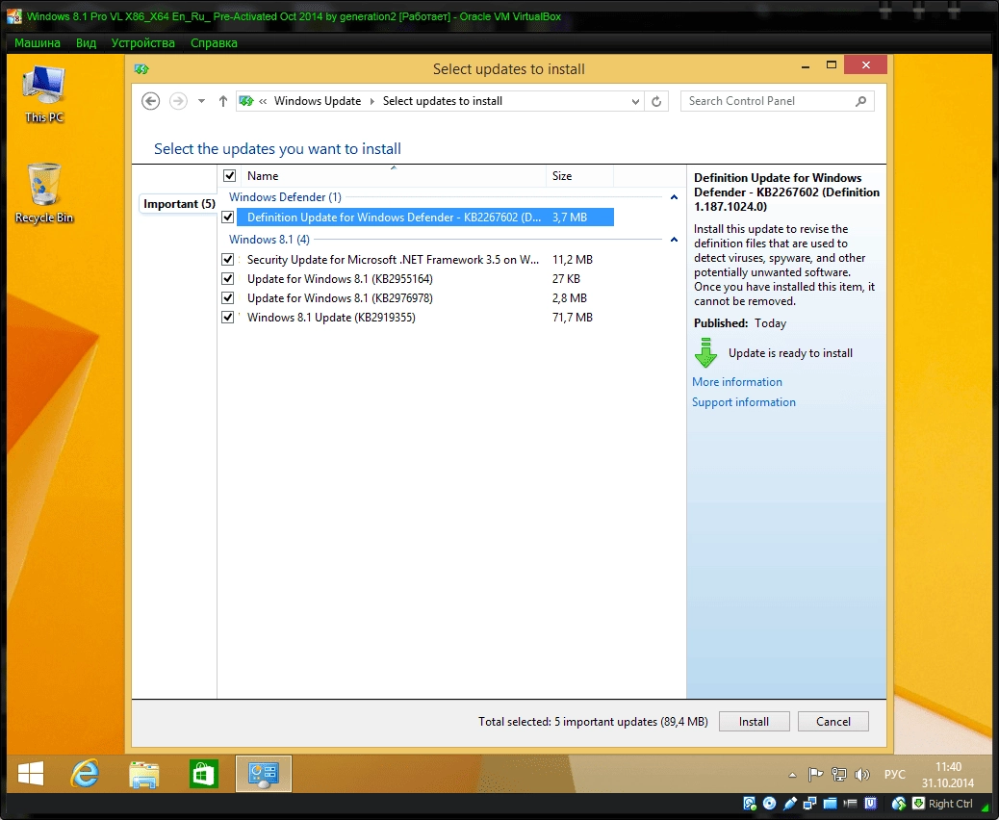Click the Install button
Viewport: 999px width, 820px height.
coord(754,721)
